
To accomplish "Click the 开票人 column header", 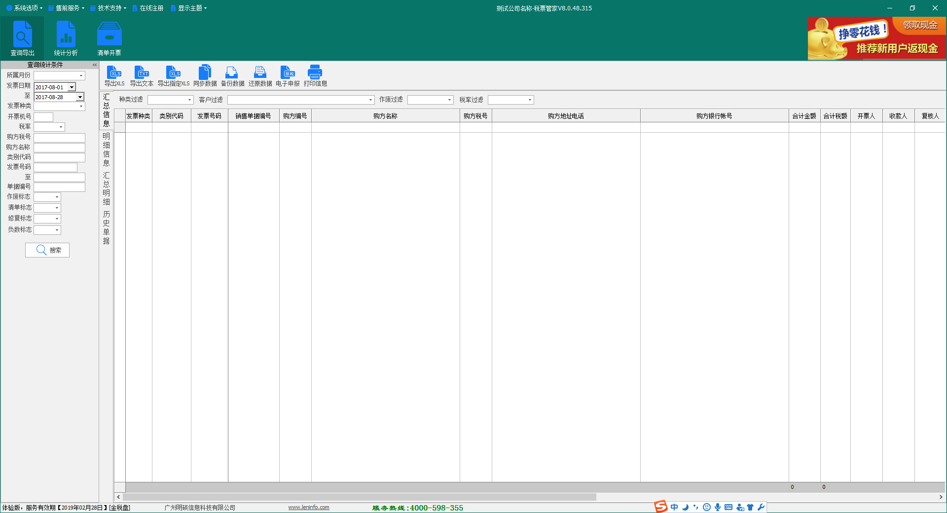I will point(866,116).
